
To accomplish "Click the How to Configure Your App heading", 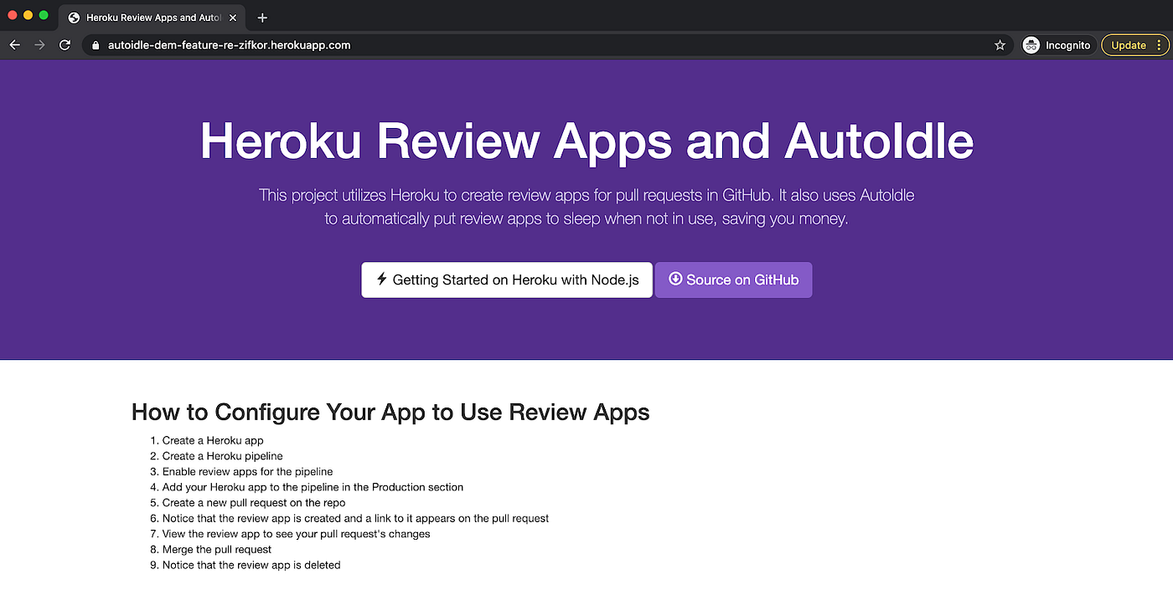I will [390, 412].
